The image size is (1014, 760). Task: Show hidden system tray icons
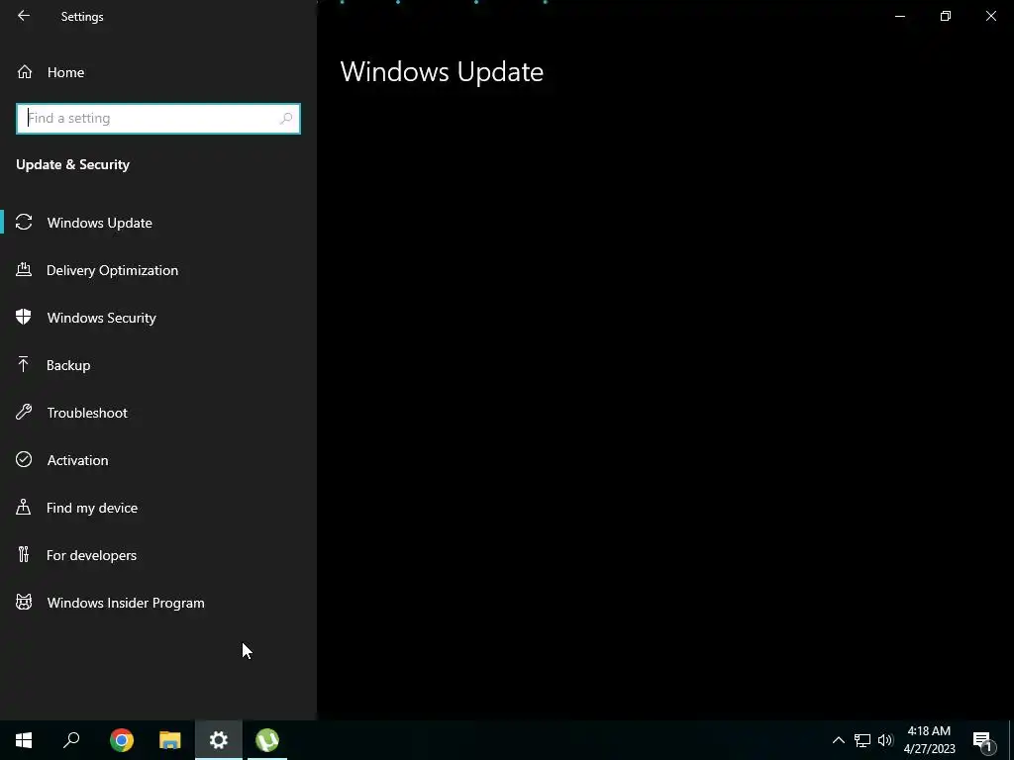838,740
